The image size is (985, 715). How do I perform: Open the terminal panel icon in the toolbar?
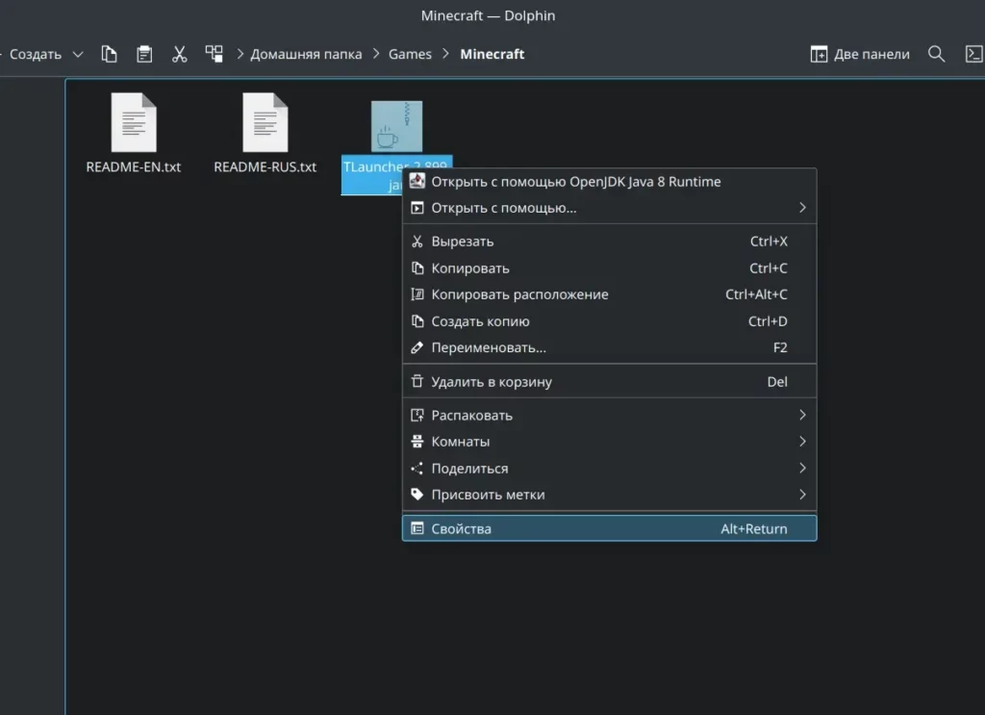pos(973,54)
